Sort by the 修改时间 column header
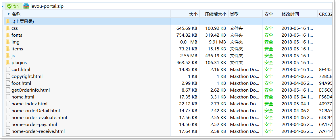The image size is (336, 140). (290, 14)
